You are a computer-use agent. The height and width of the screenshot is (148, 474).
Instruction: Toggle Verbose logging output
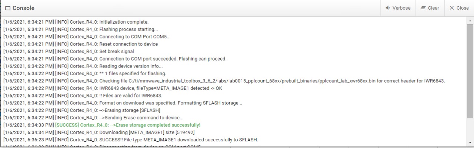398,8
